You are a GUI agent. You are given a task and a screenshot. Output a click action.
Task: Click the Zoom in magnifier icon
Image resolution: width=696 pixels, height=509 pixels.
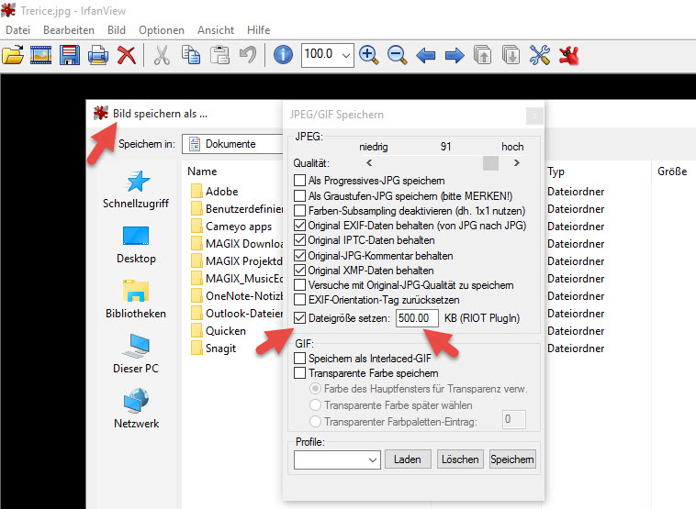(x=368, y=55)
